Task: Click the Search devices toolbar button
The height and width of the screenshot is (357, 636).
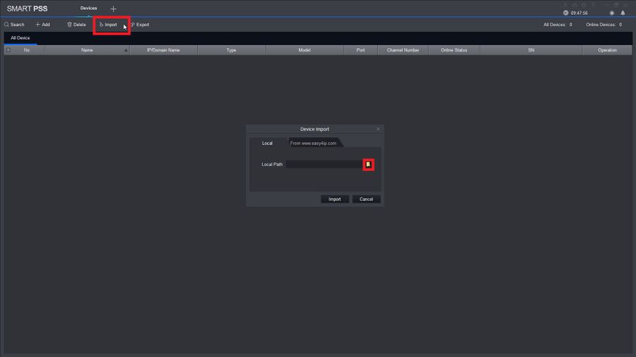Action: 14,25
